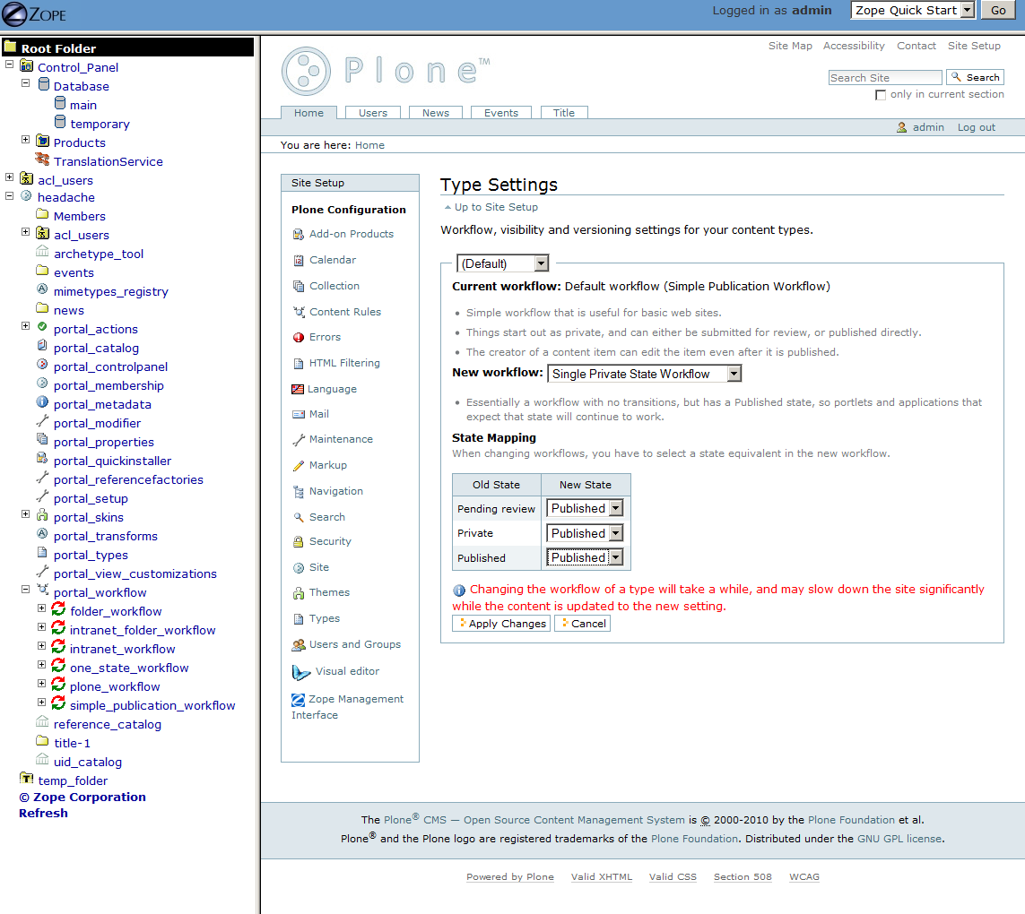
Task: Switch to the Home tab
Action: [308, 113]
